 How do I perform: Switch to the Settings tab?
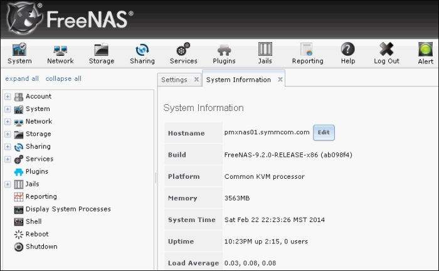pos(174,80)
